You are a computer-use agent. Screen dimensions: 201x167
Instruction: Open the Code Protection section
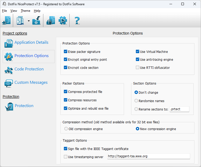[29, 69]
